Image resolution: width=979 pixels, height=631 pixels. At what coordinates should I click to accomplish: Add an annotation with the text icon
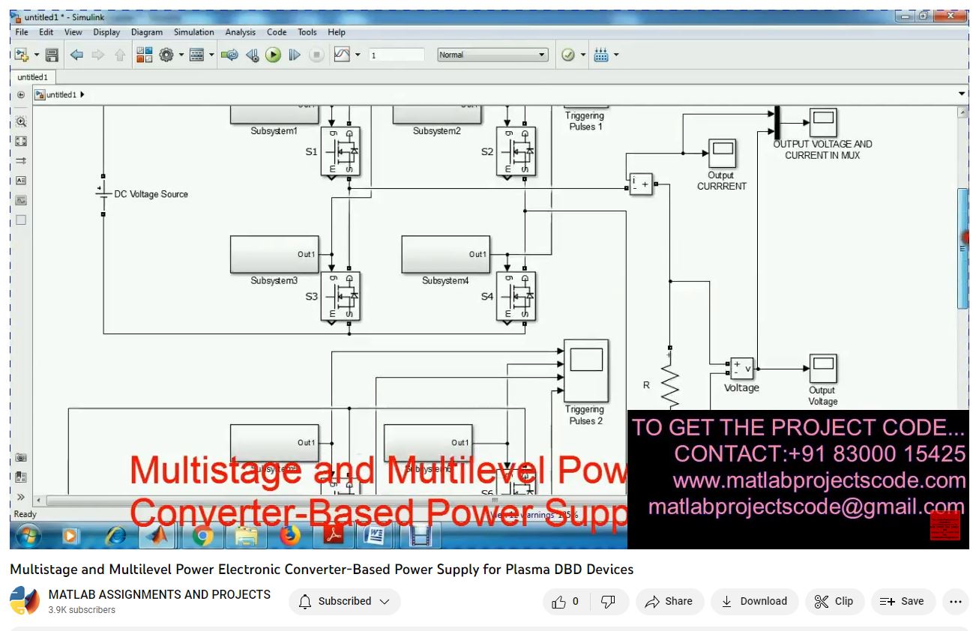coord(21,181)
